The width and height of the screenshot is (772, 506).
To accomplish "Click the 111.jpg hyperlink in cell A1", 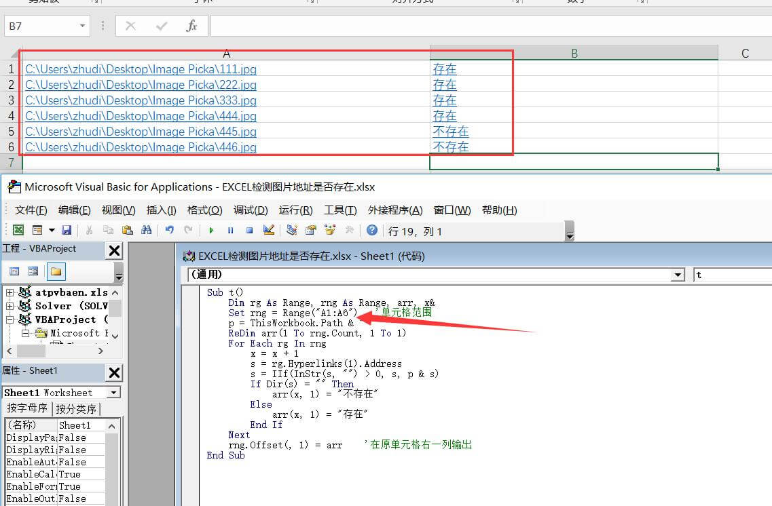I will click(x=141, y=69).
